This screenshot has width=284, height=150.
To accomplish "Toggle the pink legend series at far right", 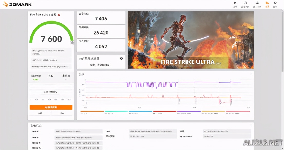I will (238, 112).
